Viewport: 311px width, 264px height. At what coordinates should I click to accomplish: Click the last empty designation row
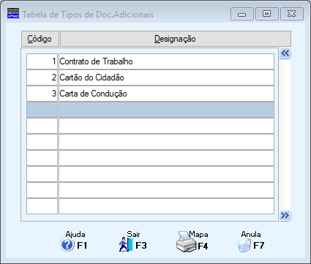click(x=166, y=206)
